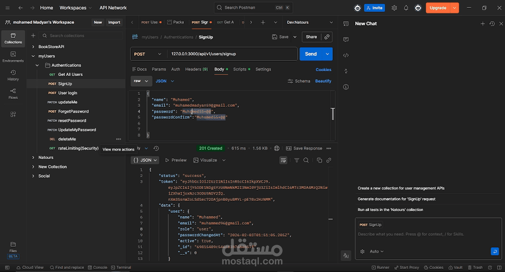Click the blue Send button

311,54
